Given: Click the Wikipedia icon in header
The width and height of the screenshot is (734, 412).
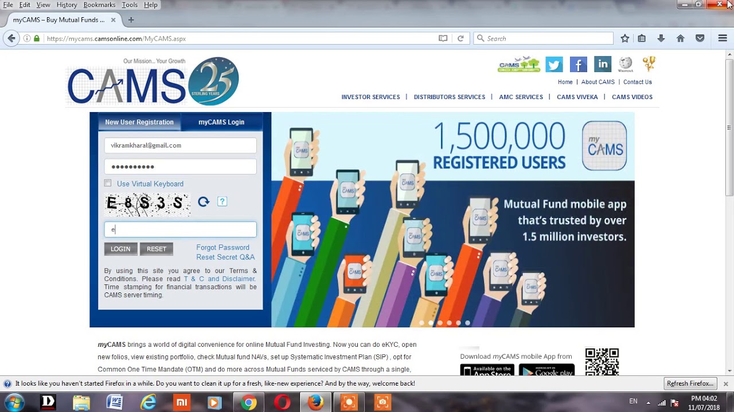Looking at the screenshot, I should click(626, 64).
